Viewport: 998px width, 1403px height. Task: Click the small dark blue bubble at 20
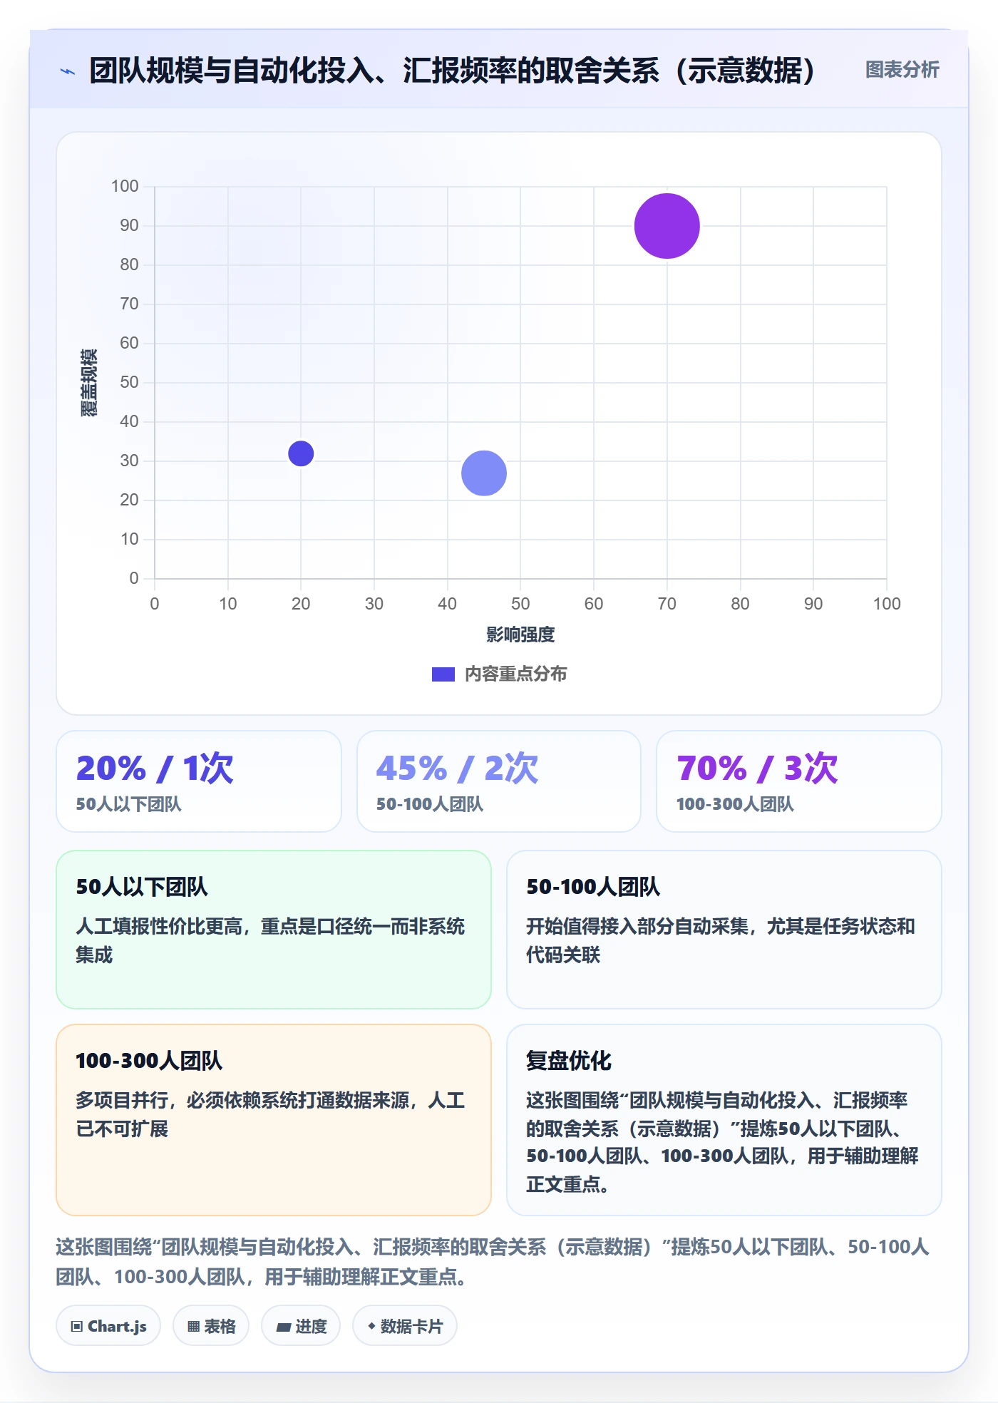click(301, 453)
